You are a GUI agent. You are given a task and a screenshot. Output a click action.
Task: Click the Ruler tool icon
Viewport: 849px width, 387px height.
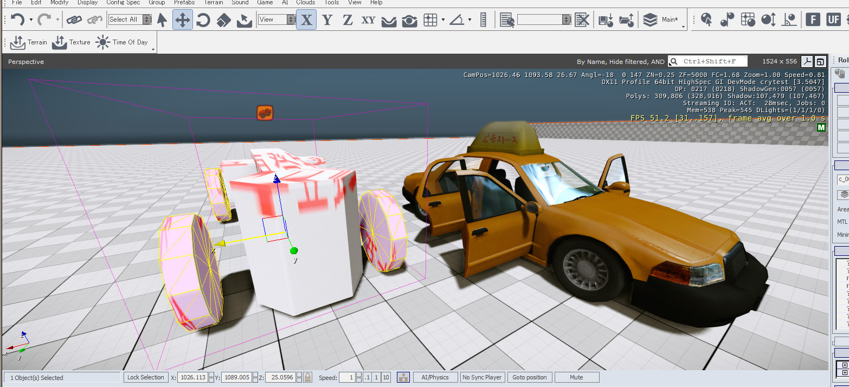484,20
